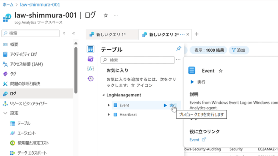
Task: Collapse the 設定 section in sidebar
Action: [5, 113]
